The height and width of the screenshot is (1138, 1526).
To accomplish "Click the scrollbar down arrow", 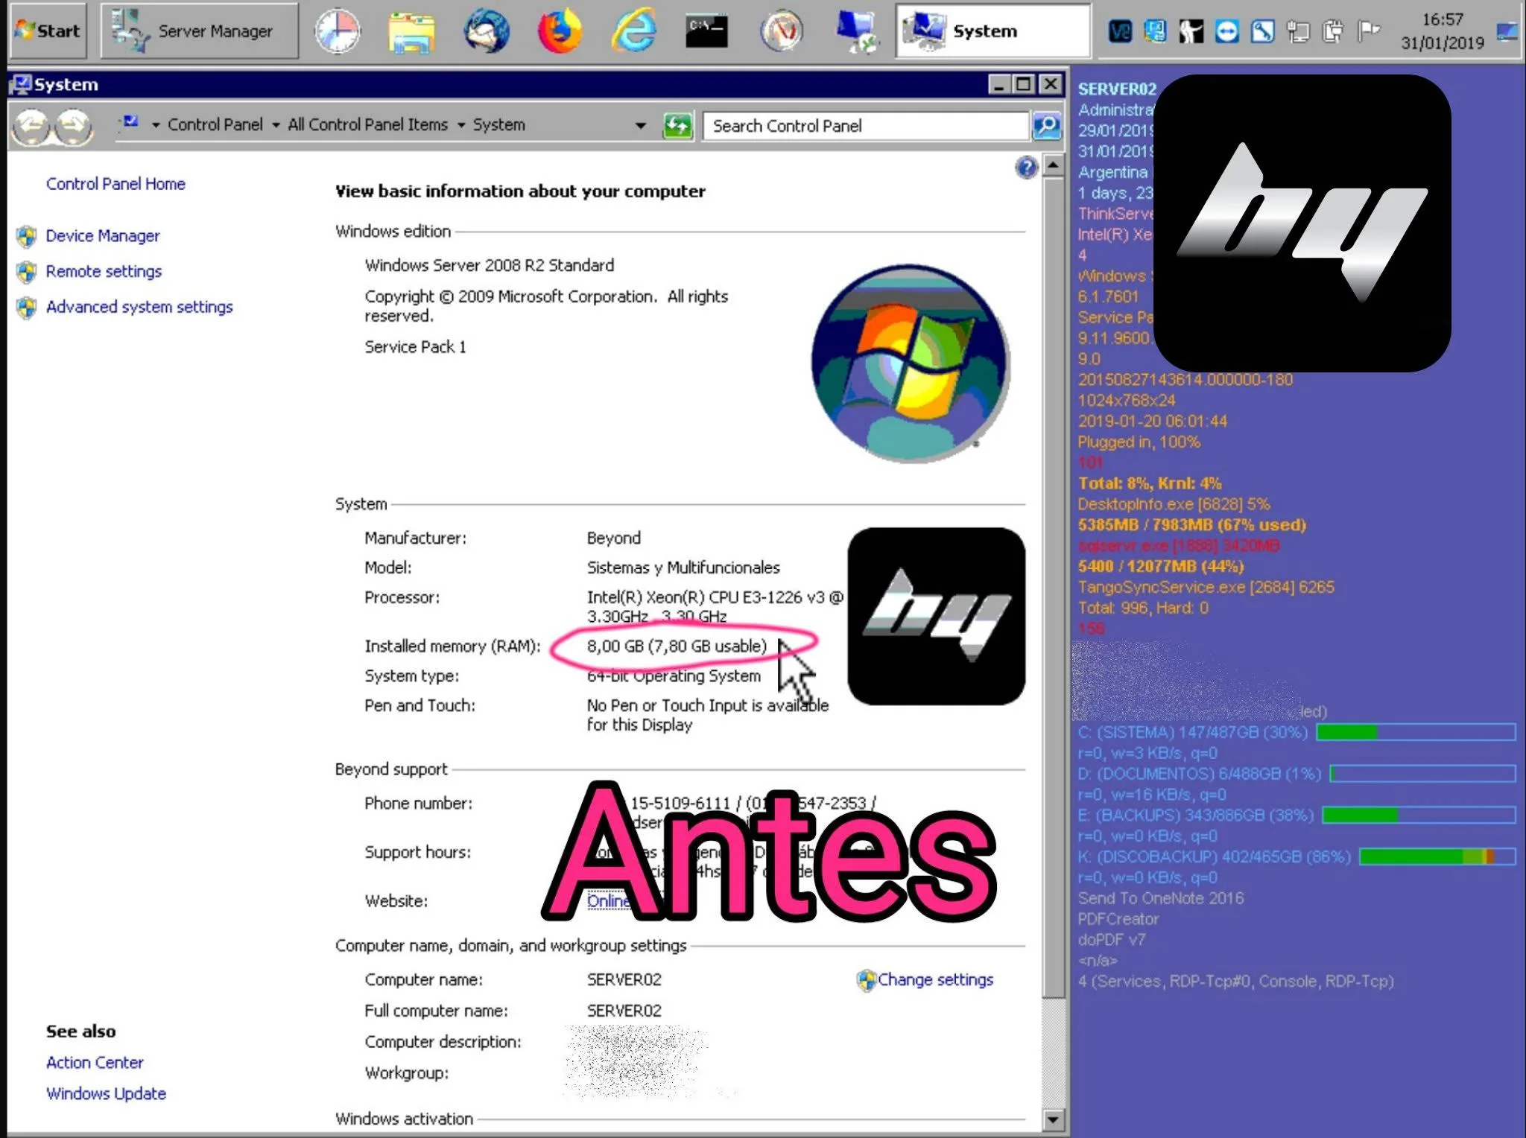I will tap(1053, 1119).
